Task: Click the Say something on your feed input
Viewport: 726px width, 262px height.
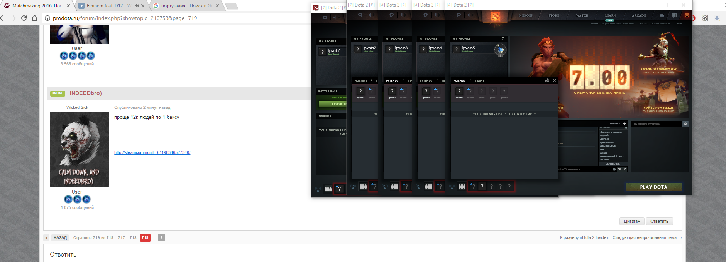Action: point(656,124)
